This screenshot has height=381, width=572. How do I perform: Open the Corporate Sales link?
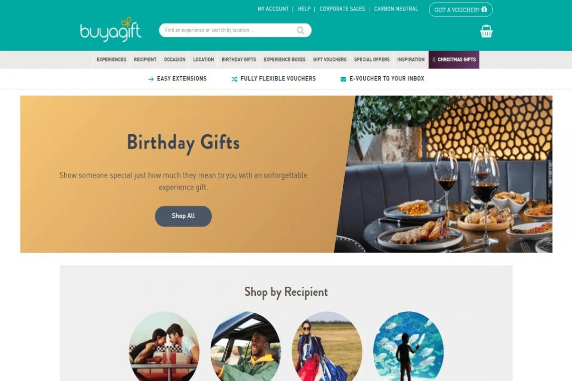[342, 9]
